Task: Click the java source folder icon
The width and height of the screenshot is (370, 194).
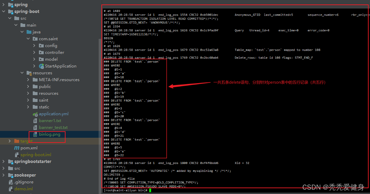Action: click(29, 32)
